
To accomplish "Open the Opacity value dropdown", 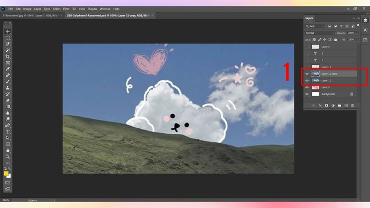I will coord(357,33).
